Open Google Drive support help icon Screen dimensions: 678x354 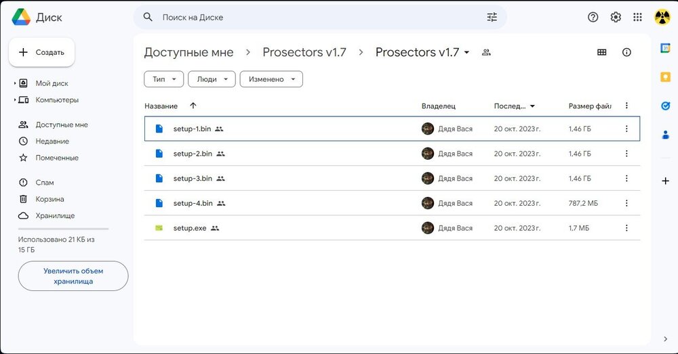coord(593,17)
